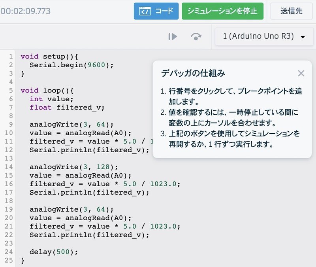The height and width of the screenshot is (267, 316).
Task: Click the step-over debugger icon
Action: [196, 36]
